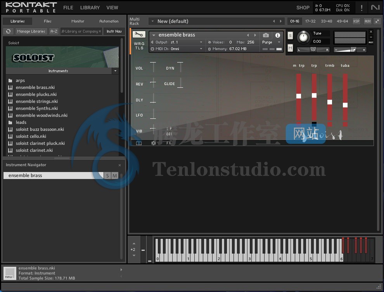Click the refresh libraries icon
The height and width of the screenshot is (292, 384).
click(8, 31)
